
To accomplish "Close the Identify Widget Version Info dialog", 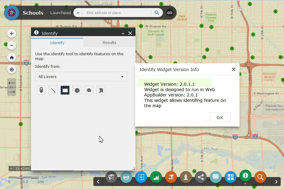I will pos(234,69).
